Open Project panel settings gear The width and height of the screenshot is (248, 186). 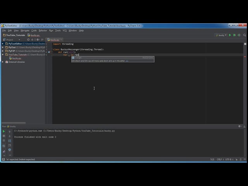[38, 40]
